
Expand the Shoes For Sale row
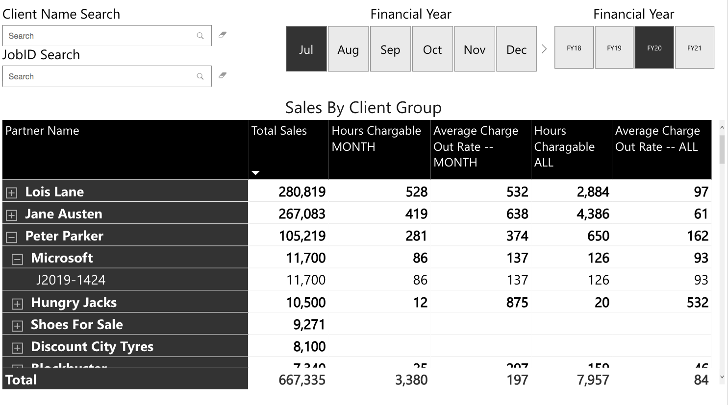tap(17, 326)
